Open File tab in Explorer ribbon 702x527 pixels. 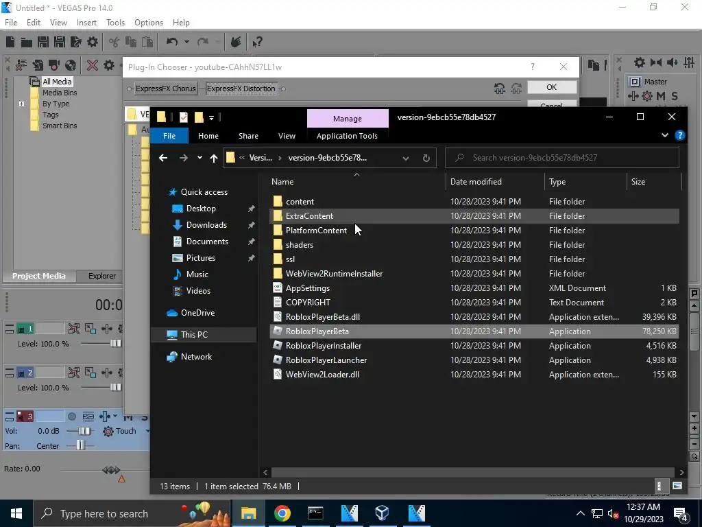click(x=169, y=136)
